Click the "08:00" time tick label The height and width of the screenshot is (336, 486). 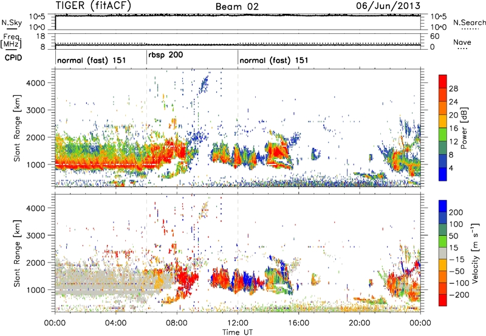tap(177, 323)
